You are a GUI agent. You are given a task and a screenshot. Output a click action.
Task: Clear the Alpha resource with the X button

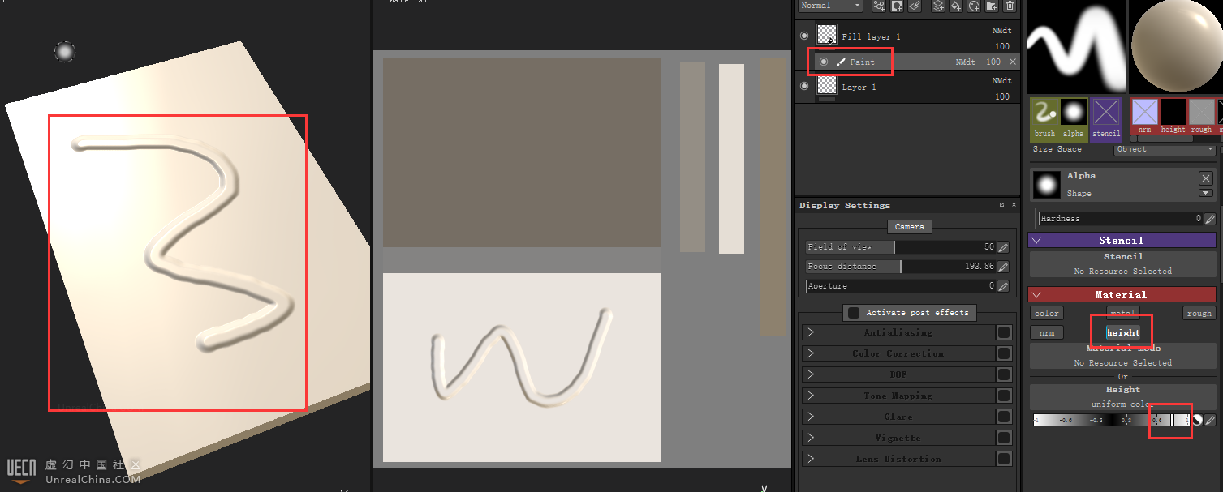coord(1205,178)
